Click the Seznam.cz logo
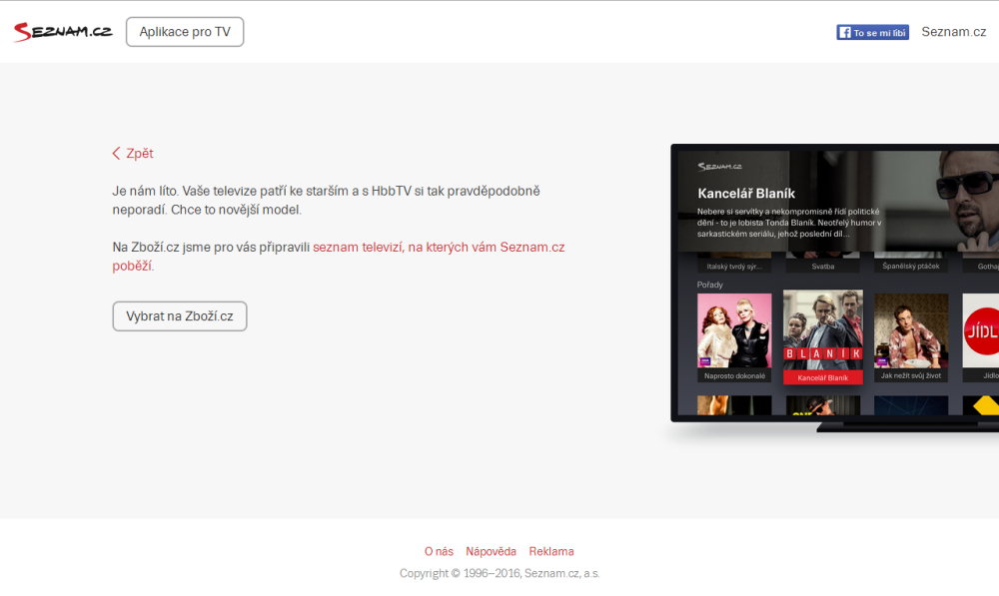Viewport: 999px width, 596px height. click(x=62, y=31)
